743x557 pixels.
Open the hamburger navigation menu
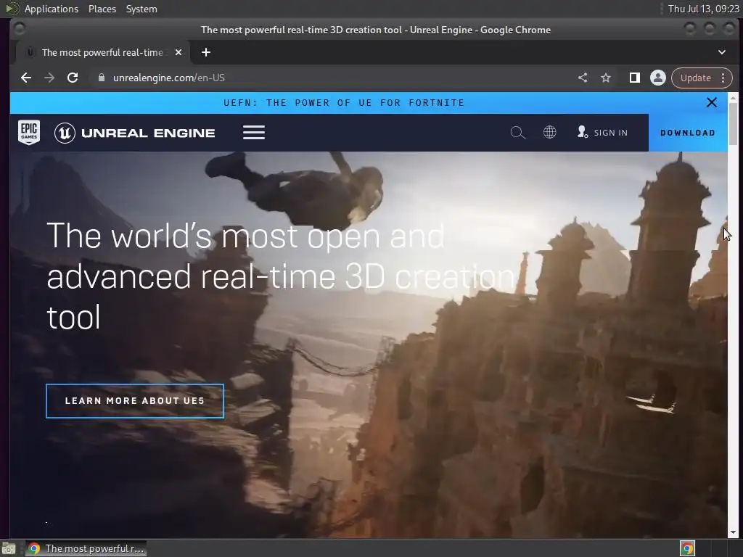click(253, 133)
